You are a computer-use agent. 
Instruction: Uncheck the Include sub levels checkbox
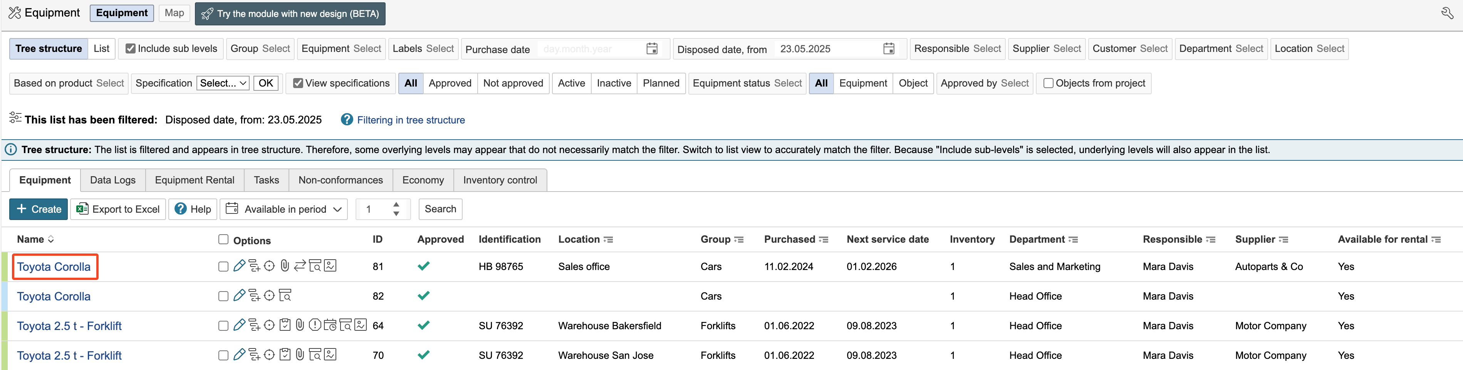(131, 49)
